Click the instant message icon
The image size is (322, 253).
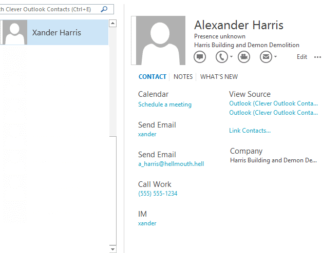tap(200, 57)
